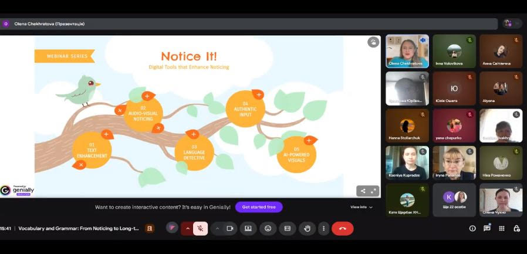Select Olena Chekhratova's video tile
The width and height of the screenshot is (527, 254).
pyautogui.click(x=407, y=51)
